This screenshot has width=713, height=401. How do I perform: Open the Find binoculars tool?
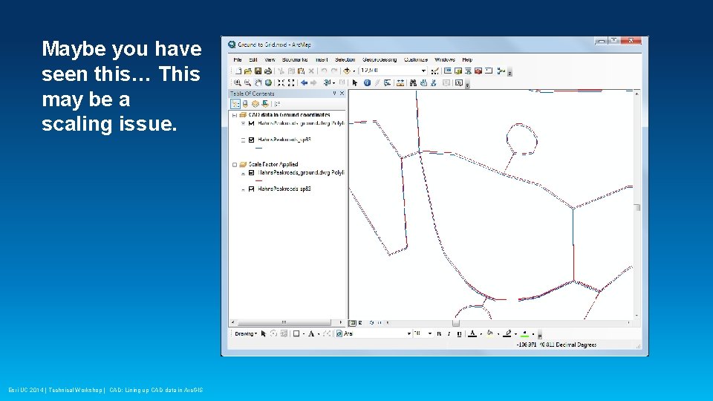(x=413, y=82)
